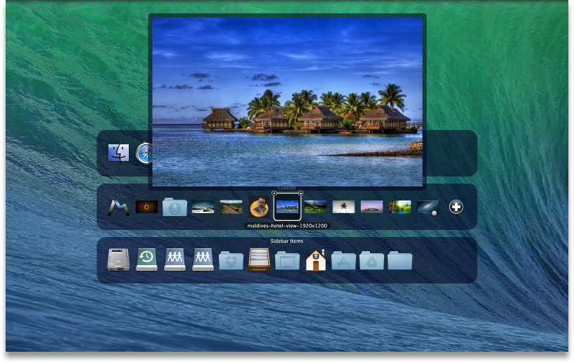Click the large Maldives preview image
The height and width of the screenshot is (363, 574).
(288, 102)
